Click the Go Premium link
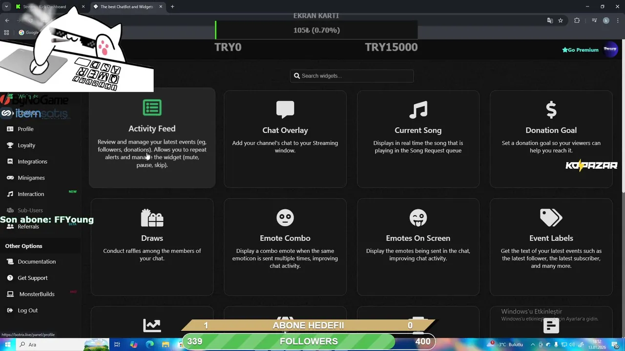This screenshot has height=351, width=625. [580, 50]
